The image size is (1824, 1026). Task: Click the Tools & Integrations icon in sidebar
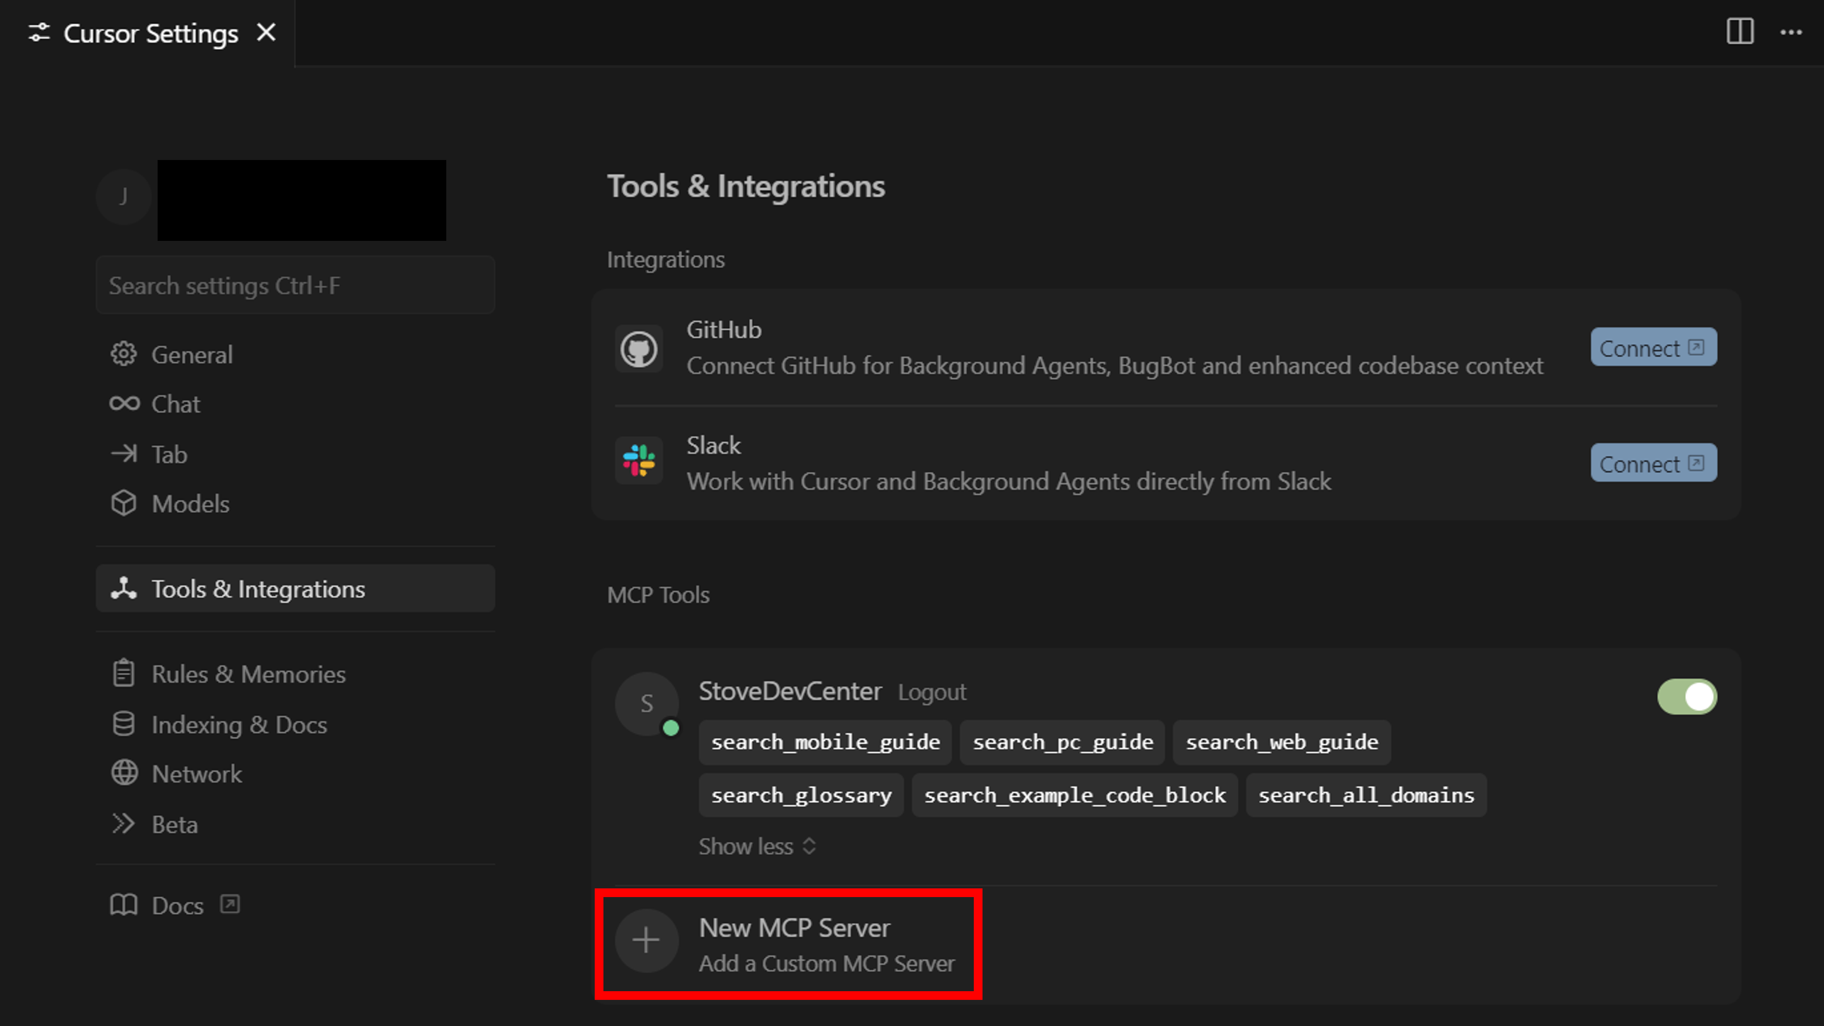click(x=124, y=588)
